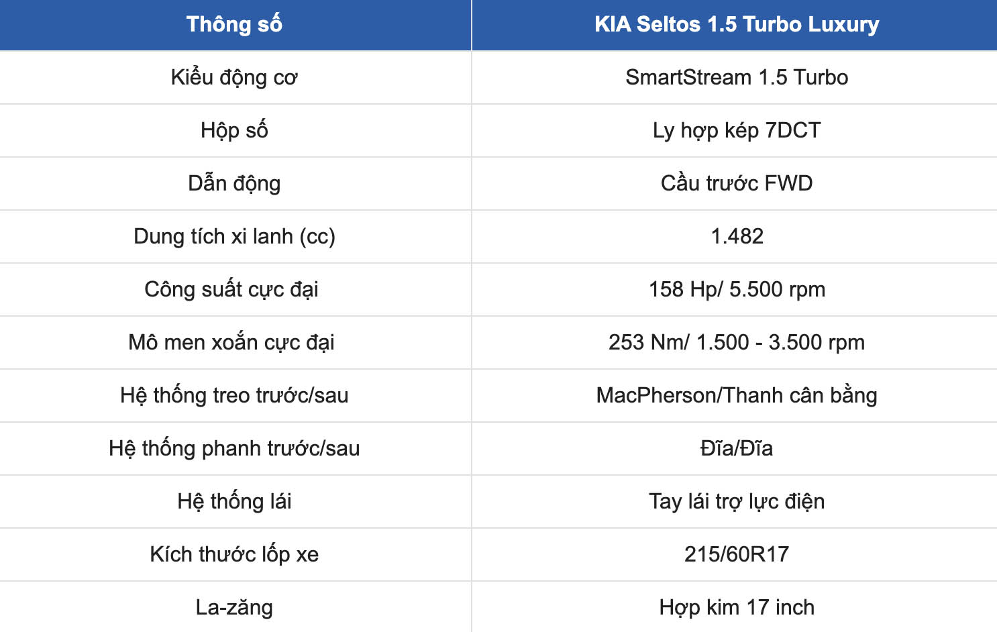
Task: Select the "Hệ thống phanh trước/sau" label
Action: pos(234,449)
